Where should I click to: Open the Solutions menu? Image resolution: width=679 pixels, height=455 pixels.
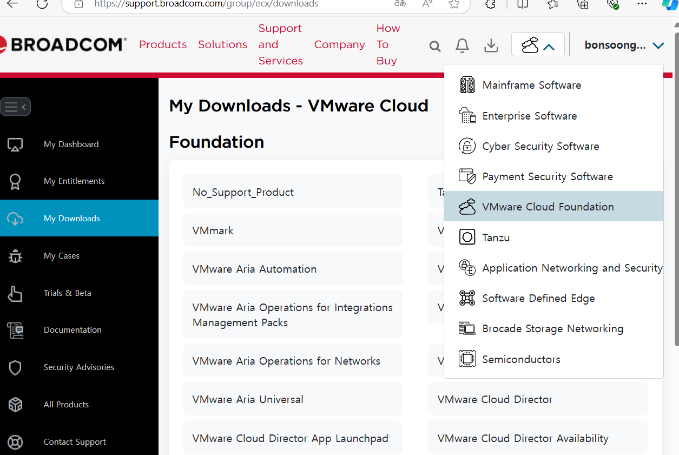pyautogui.click(x=222, y=44)
